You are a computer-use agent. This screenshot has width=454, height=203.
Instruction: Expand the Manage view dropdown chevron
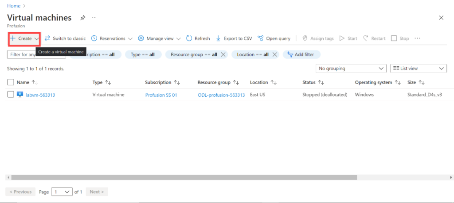pos(178,38)
